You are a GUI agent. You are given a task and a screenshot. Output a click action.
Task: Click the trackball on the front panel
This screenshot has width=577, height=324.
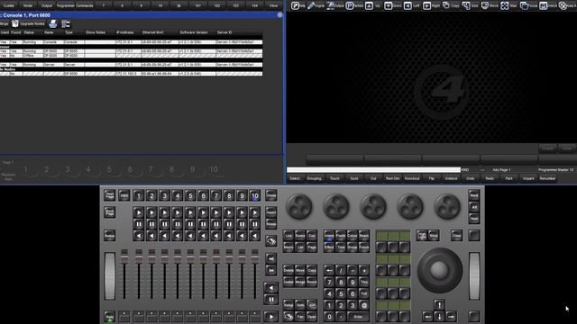(439, 270)
